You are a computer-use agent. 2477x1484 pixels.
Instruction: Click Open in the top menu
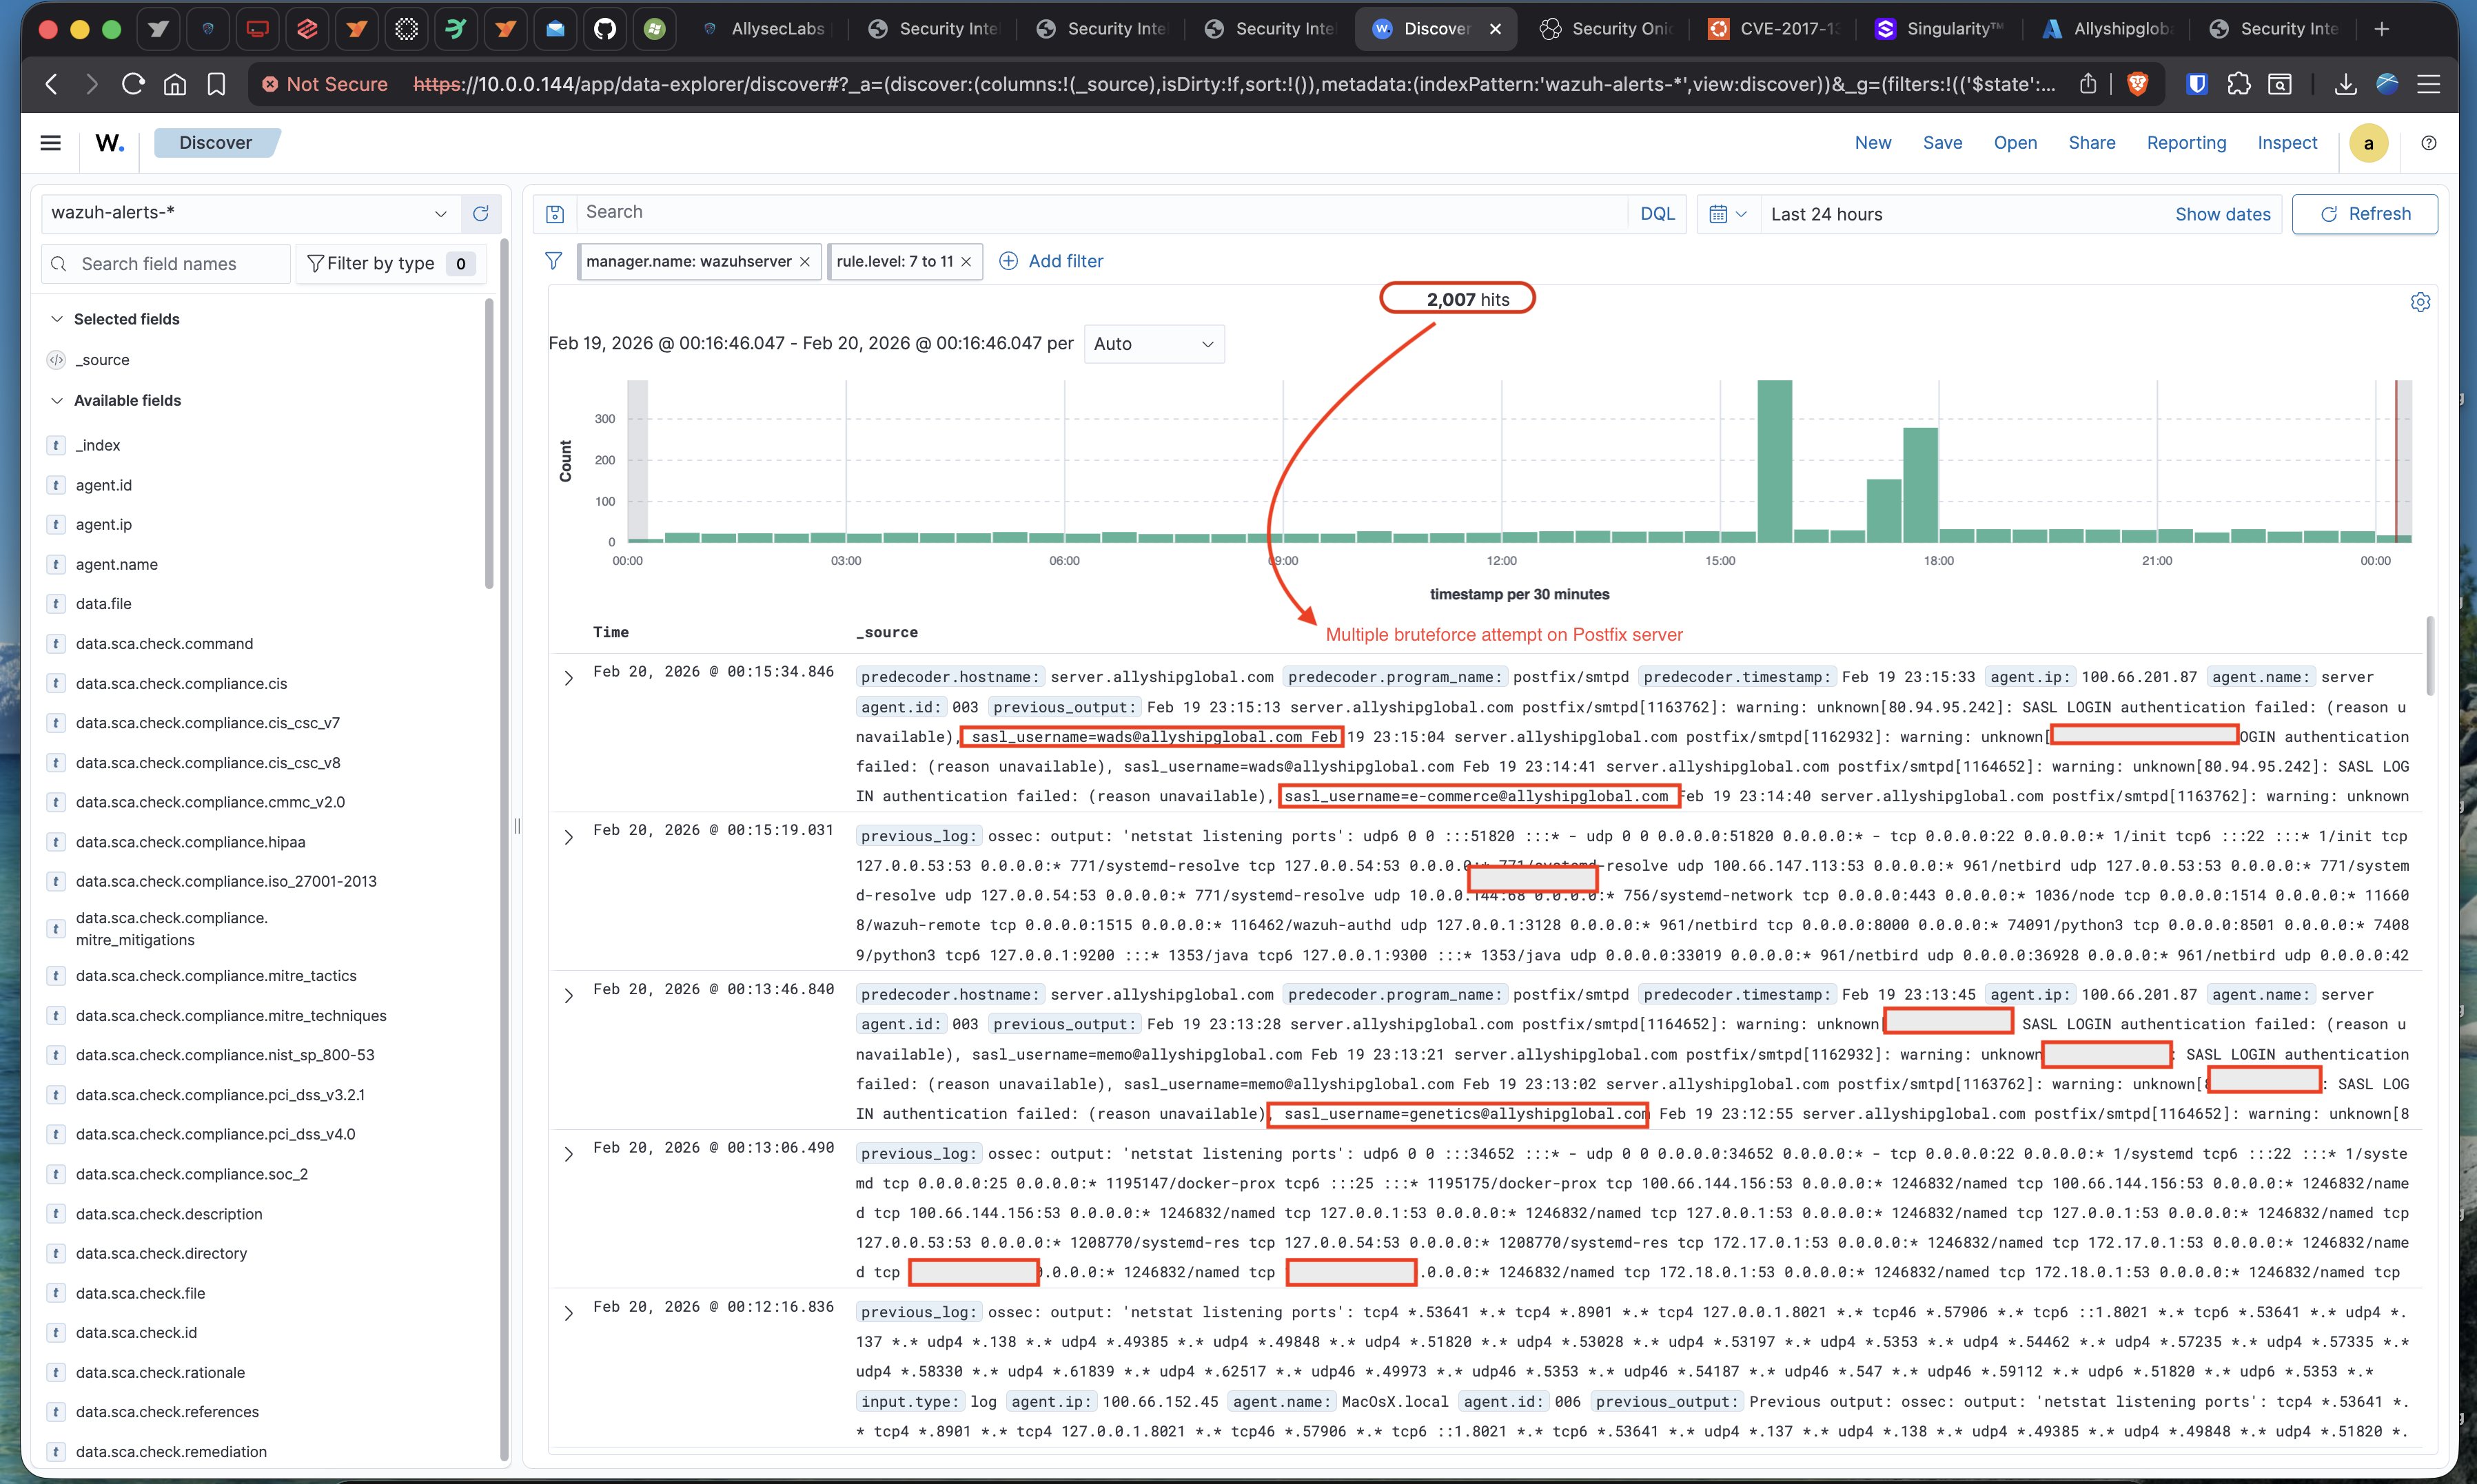pyautogui.click(x=2015, y=143)
